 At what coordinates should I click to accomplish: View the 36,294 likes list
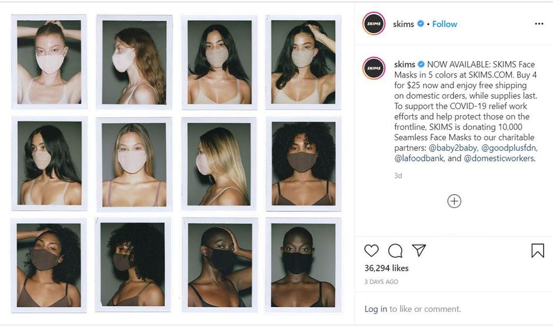click(387, 268)
